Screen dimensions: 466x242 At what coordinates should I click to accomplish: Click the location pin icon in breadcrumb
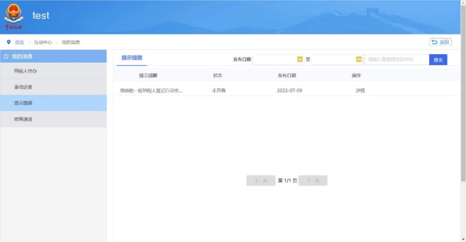point(9,42)
